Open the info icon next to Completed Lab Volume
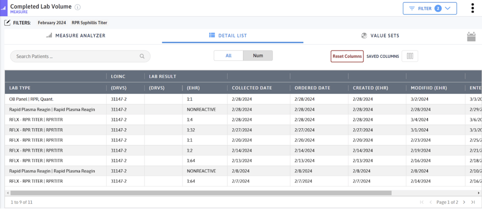The image size is (482, 213). 78,7
